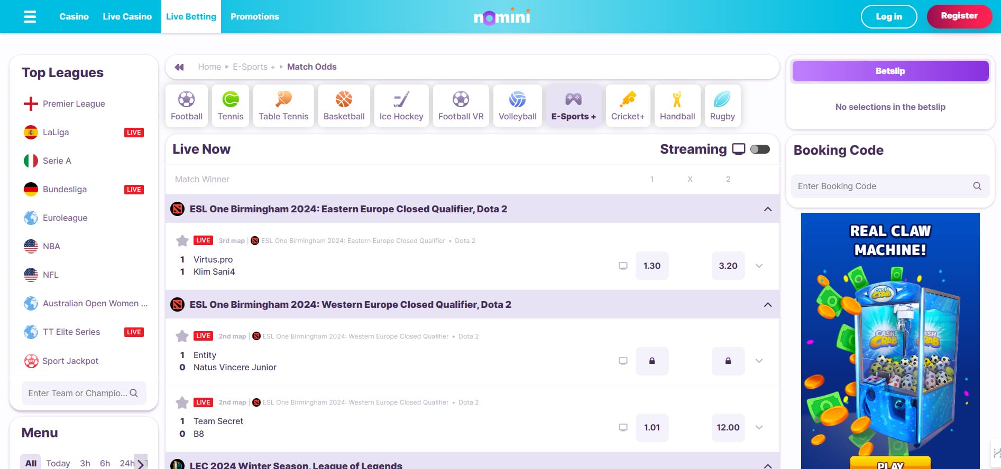Select the 6h time filter tab

(105, 463)
